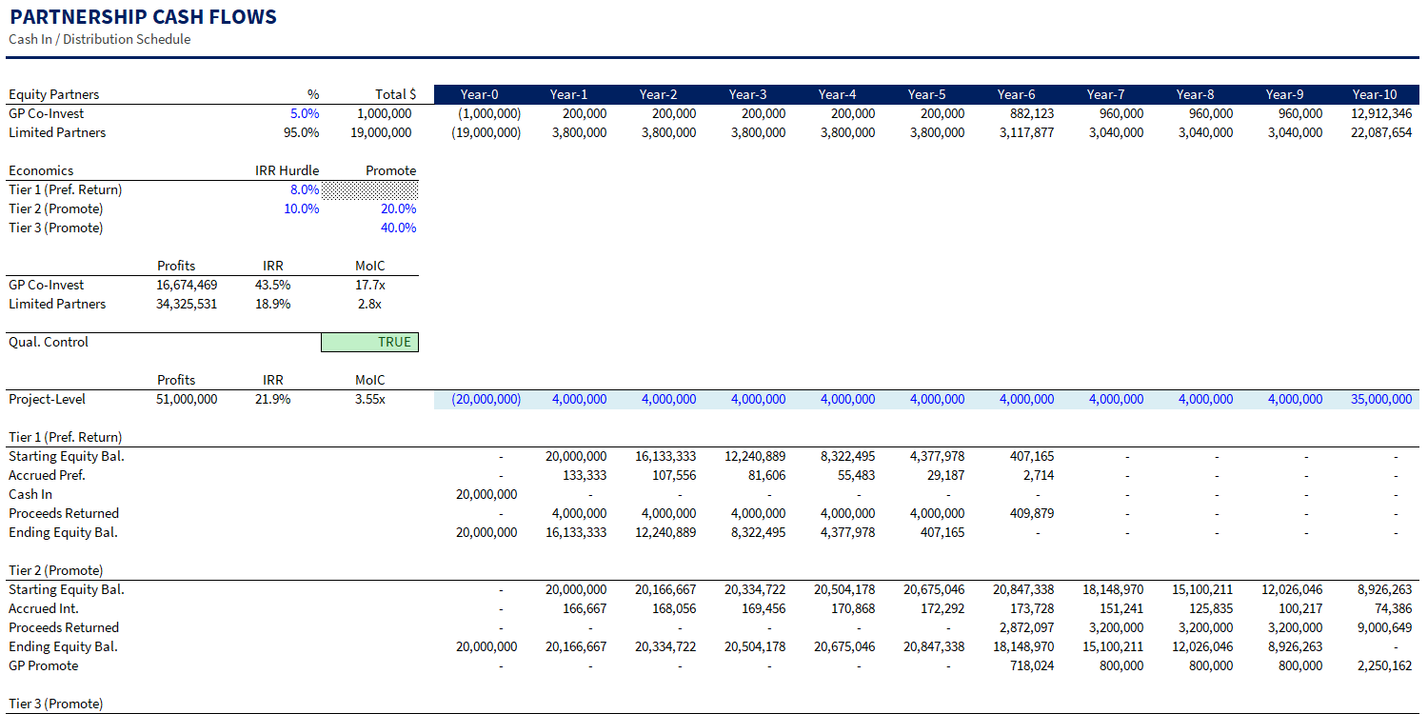Viewport: 1428px width, 714px height.
Task: Select the shaded Tier 1 promote cell
Action: point(369,189)
